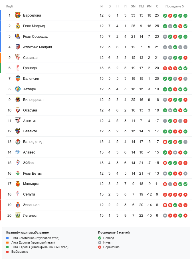192x261 pixels.
Task: Click the Клуб column header
Action: pyautogui.click(x=10, y=6)
